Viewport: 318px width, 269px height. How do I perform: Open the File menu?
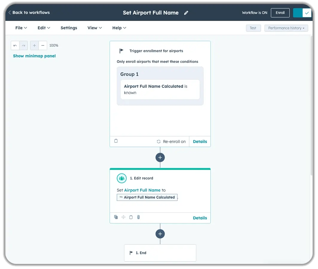(x=21, y=28)
